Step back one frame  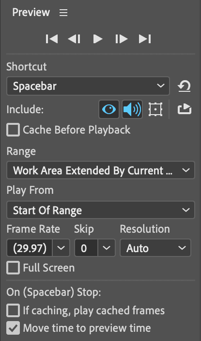74,39
